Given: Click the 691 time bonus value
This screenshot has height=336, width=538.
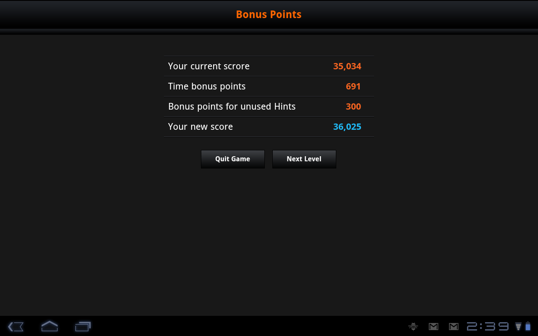Looking at the screenshot, I should [x=353, y=87].
